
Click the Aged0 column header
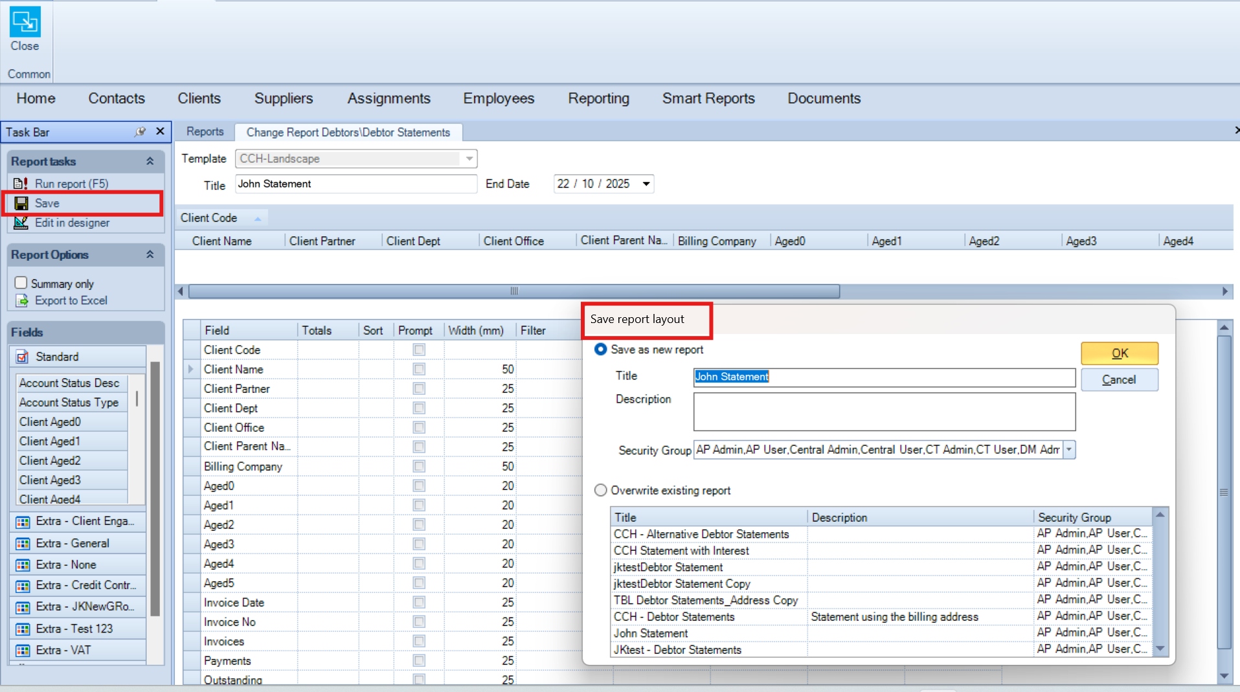click(818, 241)
